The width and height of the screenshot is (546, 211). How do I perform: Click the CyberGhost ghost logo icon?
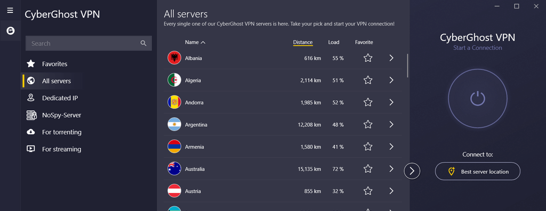[11, 31]
